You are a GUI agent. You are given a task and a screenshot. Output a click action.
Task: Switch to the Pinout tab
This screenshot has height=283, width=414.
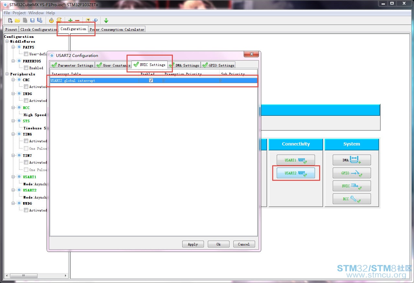click(11, 29)
